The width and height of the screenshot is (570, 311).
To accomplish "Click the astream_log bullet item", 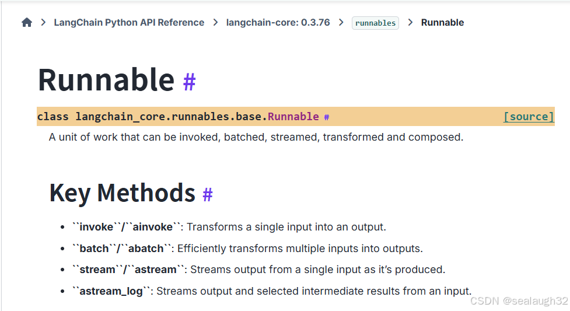I will click(272, 291).
